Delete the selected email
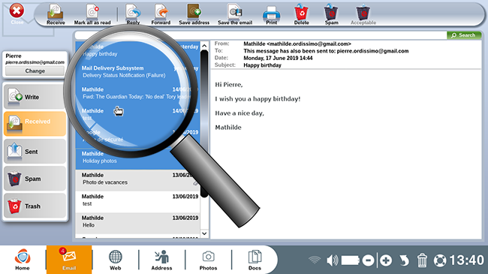 (301, 14)
